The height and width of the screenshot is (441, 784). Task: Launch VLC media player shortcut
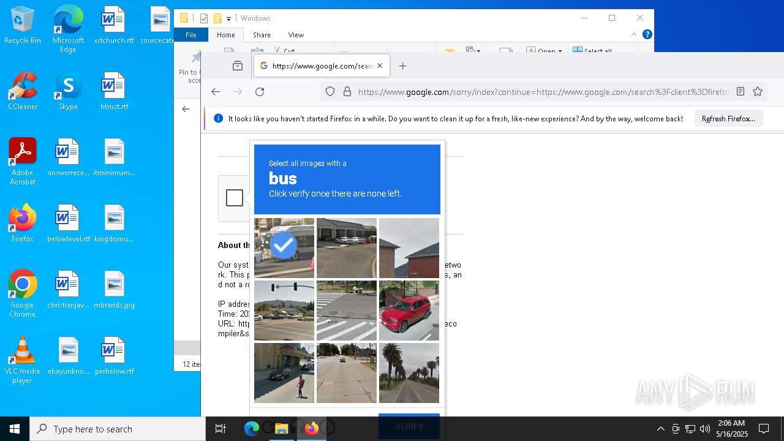click(23, 360)
